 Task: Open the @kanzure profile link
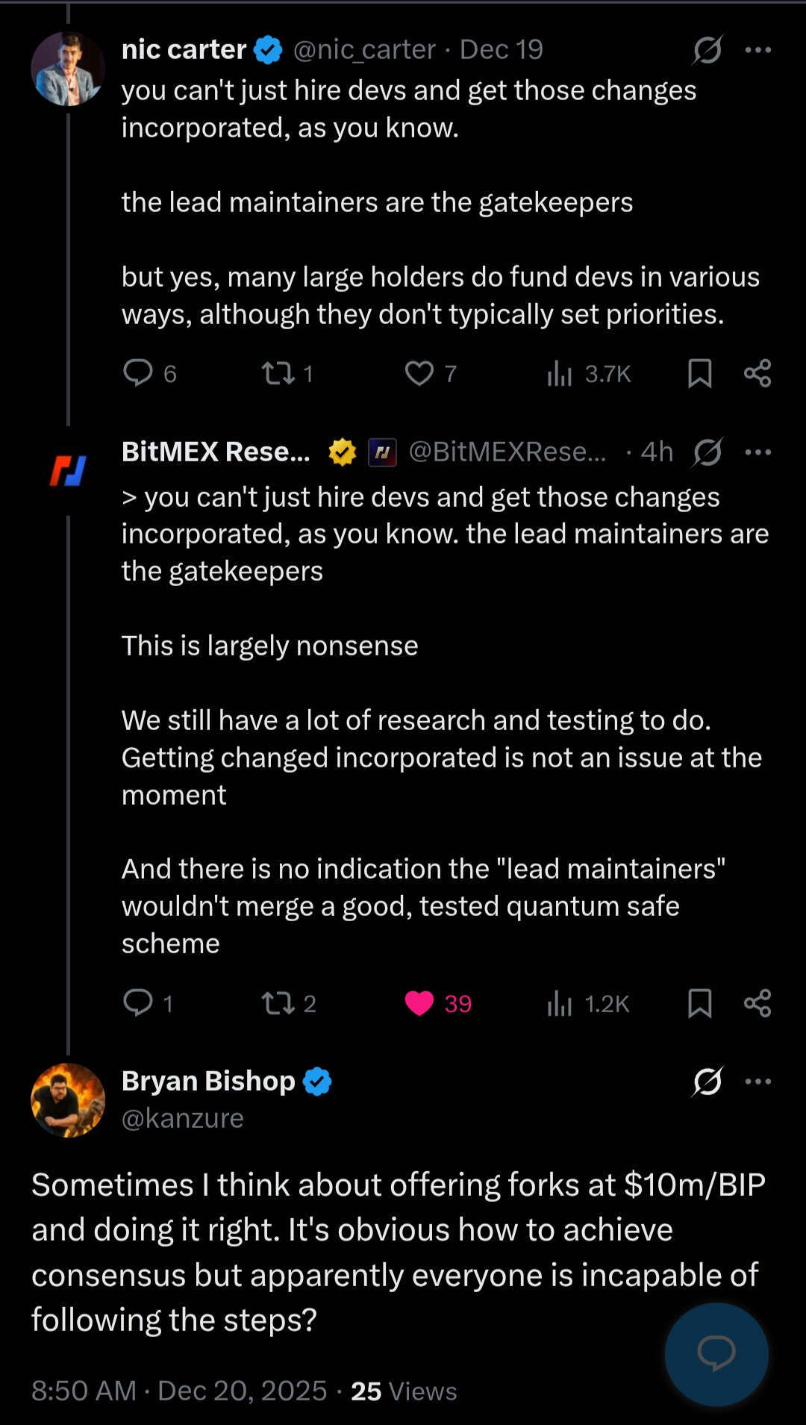coord(183,1118)
